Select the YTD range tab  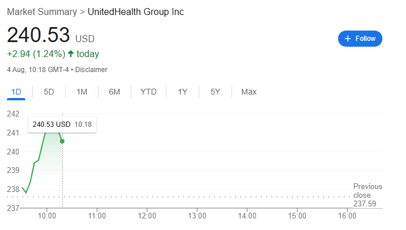click(149, 92)
